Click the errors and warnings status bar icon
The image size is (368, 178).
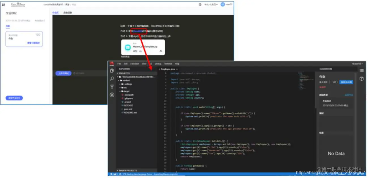(114, 174)
